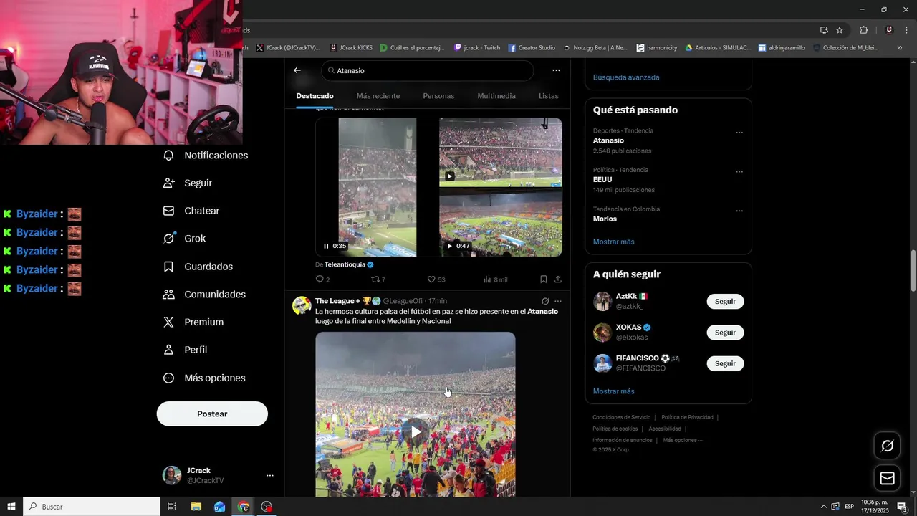Screen dimensions: 917x516
Task: Bookmark this page with the star icon
Action: pyautogui.click(x=840, y=30)
